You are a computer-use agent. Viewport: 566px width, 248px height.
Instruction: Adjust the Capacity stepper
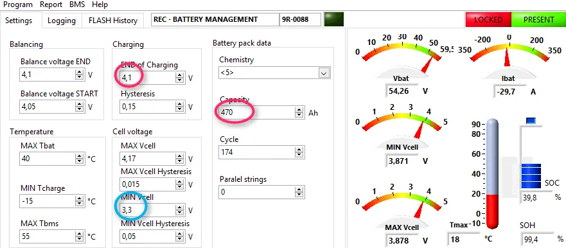299,112
